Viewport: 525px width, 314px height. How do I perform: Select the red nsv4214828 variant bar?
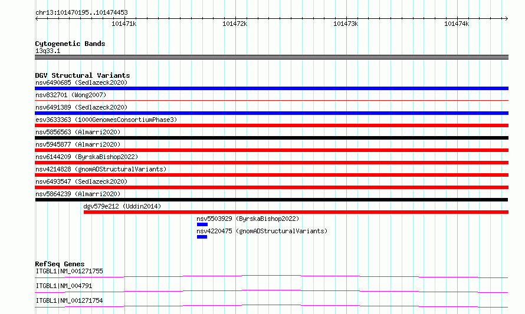click(271, 175)
